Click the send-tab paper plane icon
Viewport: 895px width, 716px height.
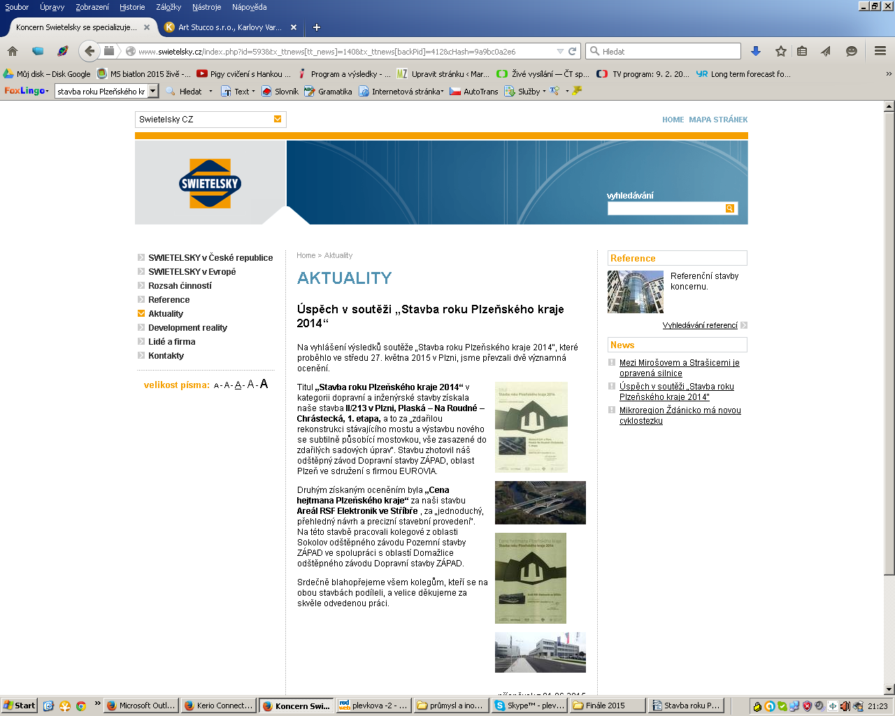click(x=826, y=51)
